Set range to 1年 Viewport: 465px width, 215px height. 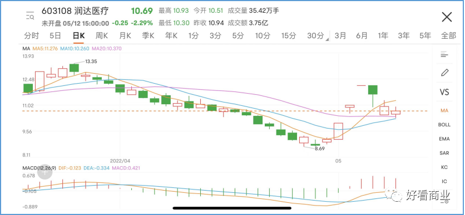click(x=383, y=36)
